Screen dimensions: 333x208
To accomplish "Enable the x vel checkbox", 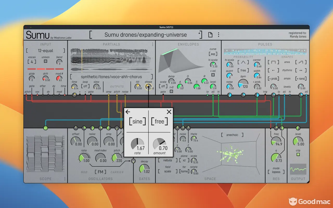I will tap(213, 75).
